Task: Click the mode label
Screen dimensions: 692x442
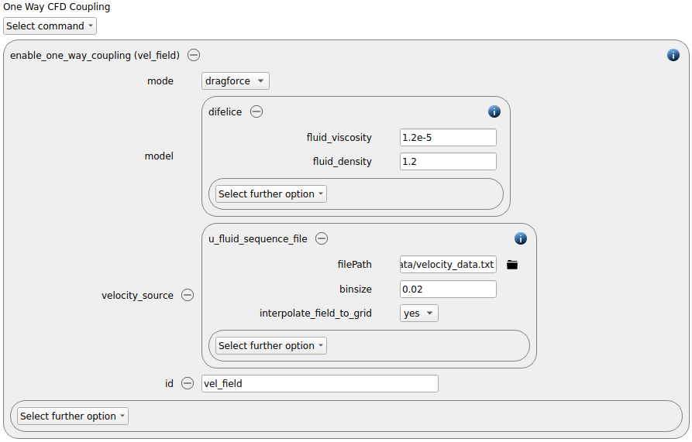Action: coord(160,81)
